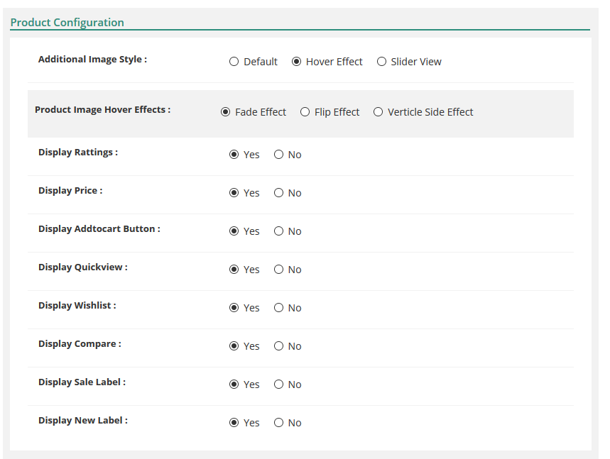This screenshot has height=459, width=610.
Task: Set Display Price to No
Action: 278,193
